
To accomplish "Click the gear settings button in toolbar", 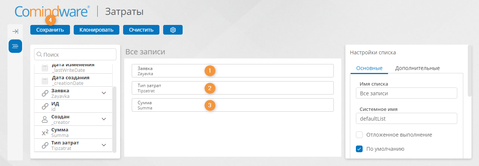I will (173, 30).
